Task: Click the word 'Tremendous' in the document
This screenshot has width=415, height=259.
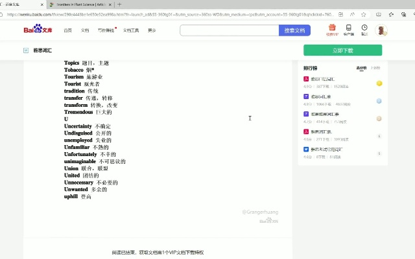Action: [78, 112]
